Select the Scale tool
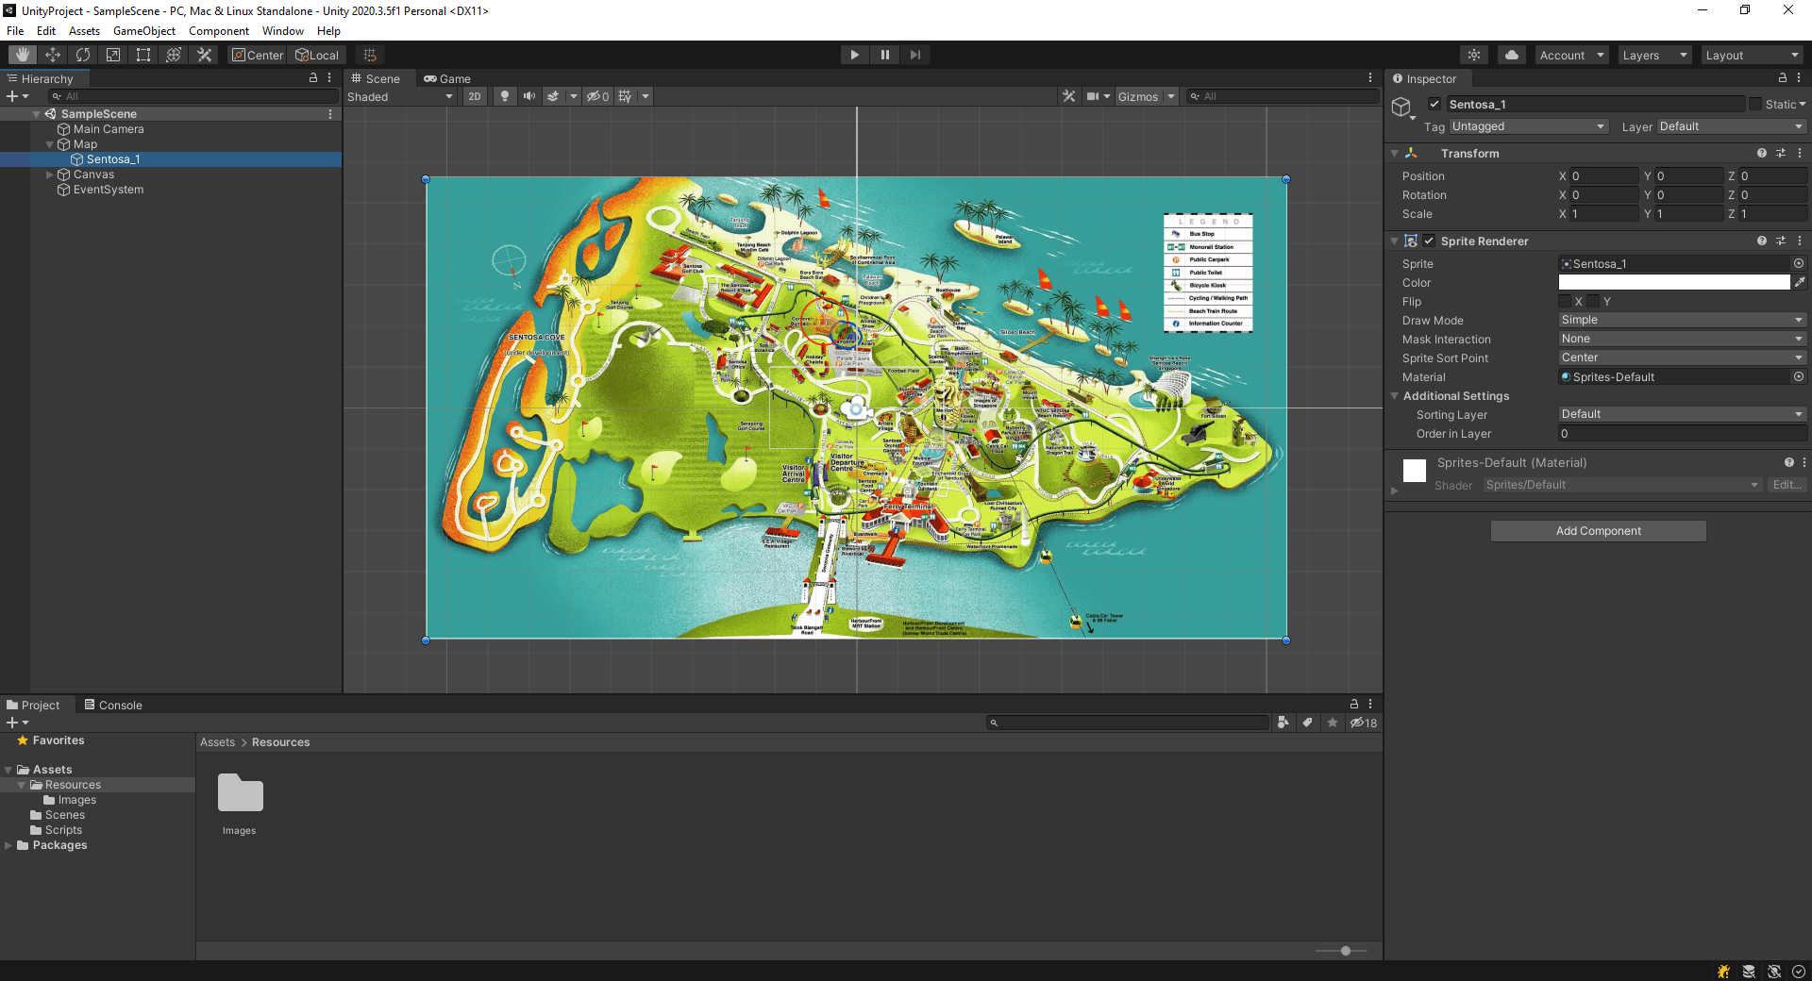Viewport: 1812px width, 981px height. (113, 54)
